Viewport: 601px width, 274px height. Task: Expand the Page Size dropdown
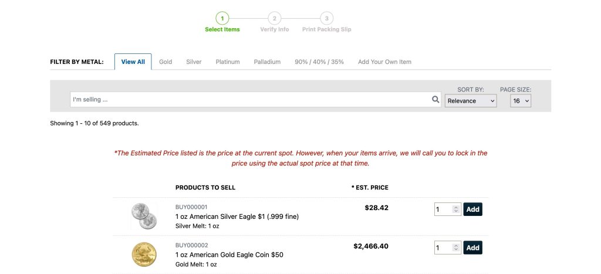point(520,101)
